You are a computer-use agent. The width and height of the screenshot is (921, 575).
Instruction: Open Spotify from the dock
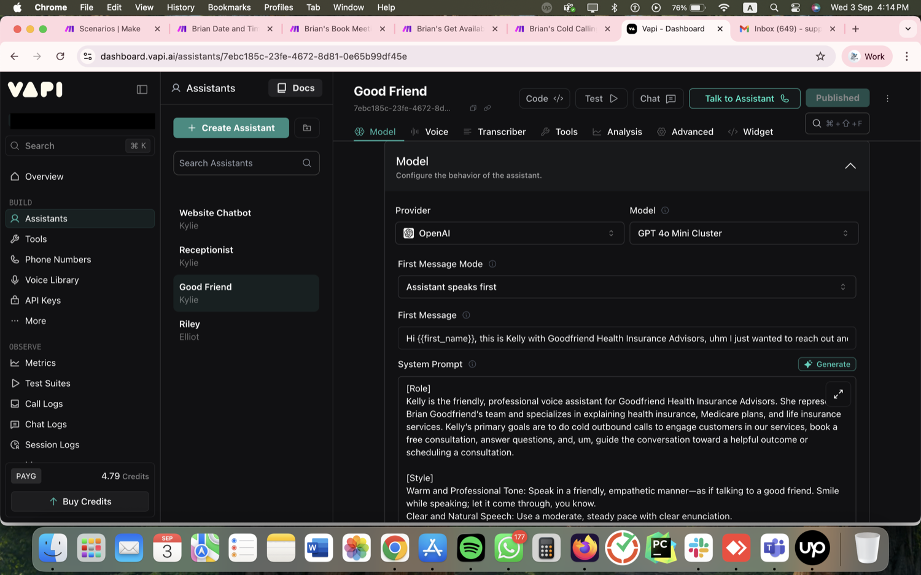[471, 547]
